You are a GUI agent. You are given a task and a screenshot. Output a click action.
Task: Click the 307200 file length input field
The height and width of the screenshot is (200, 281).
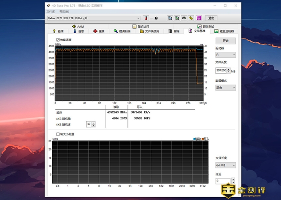click(x=221, y=70)
